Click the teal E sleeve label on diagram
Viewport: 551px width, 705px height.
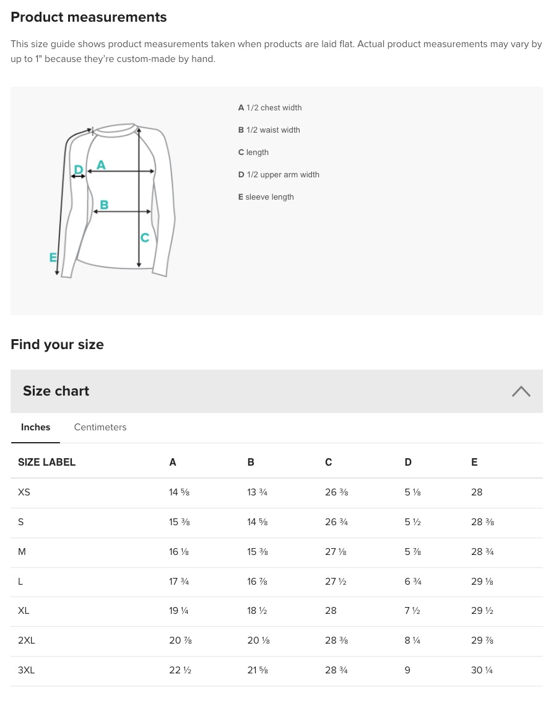53,257
